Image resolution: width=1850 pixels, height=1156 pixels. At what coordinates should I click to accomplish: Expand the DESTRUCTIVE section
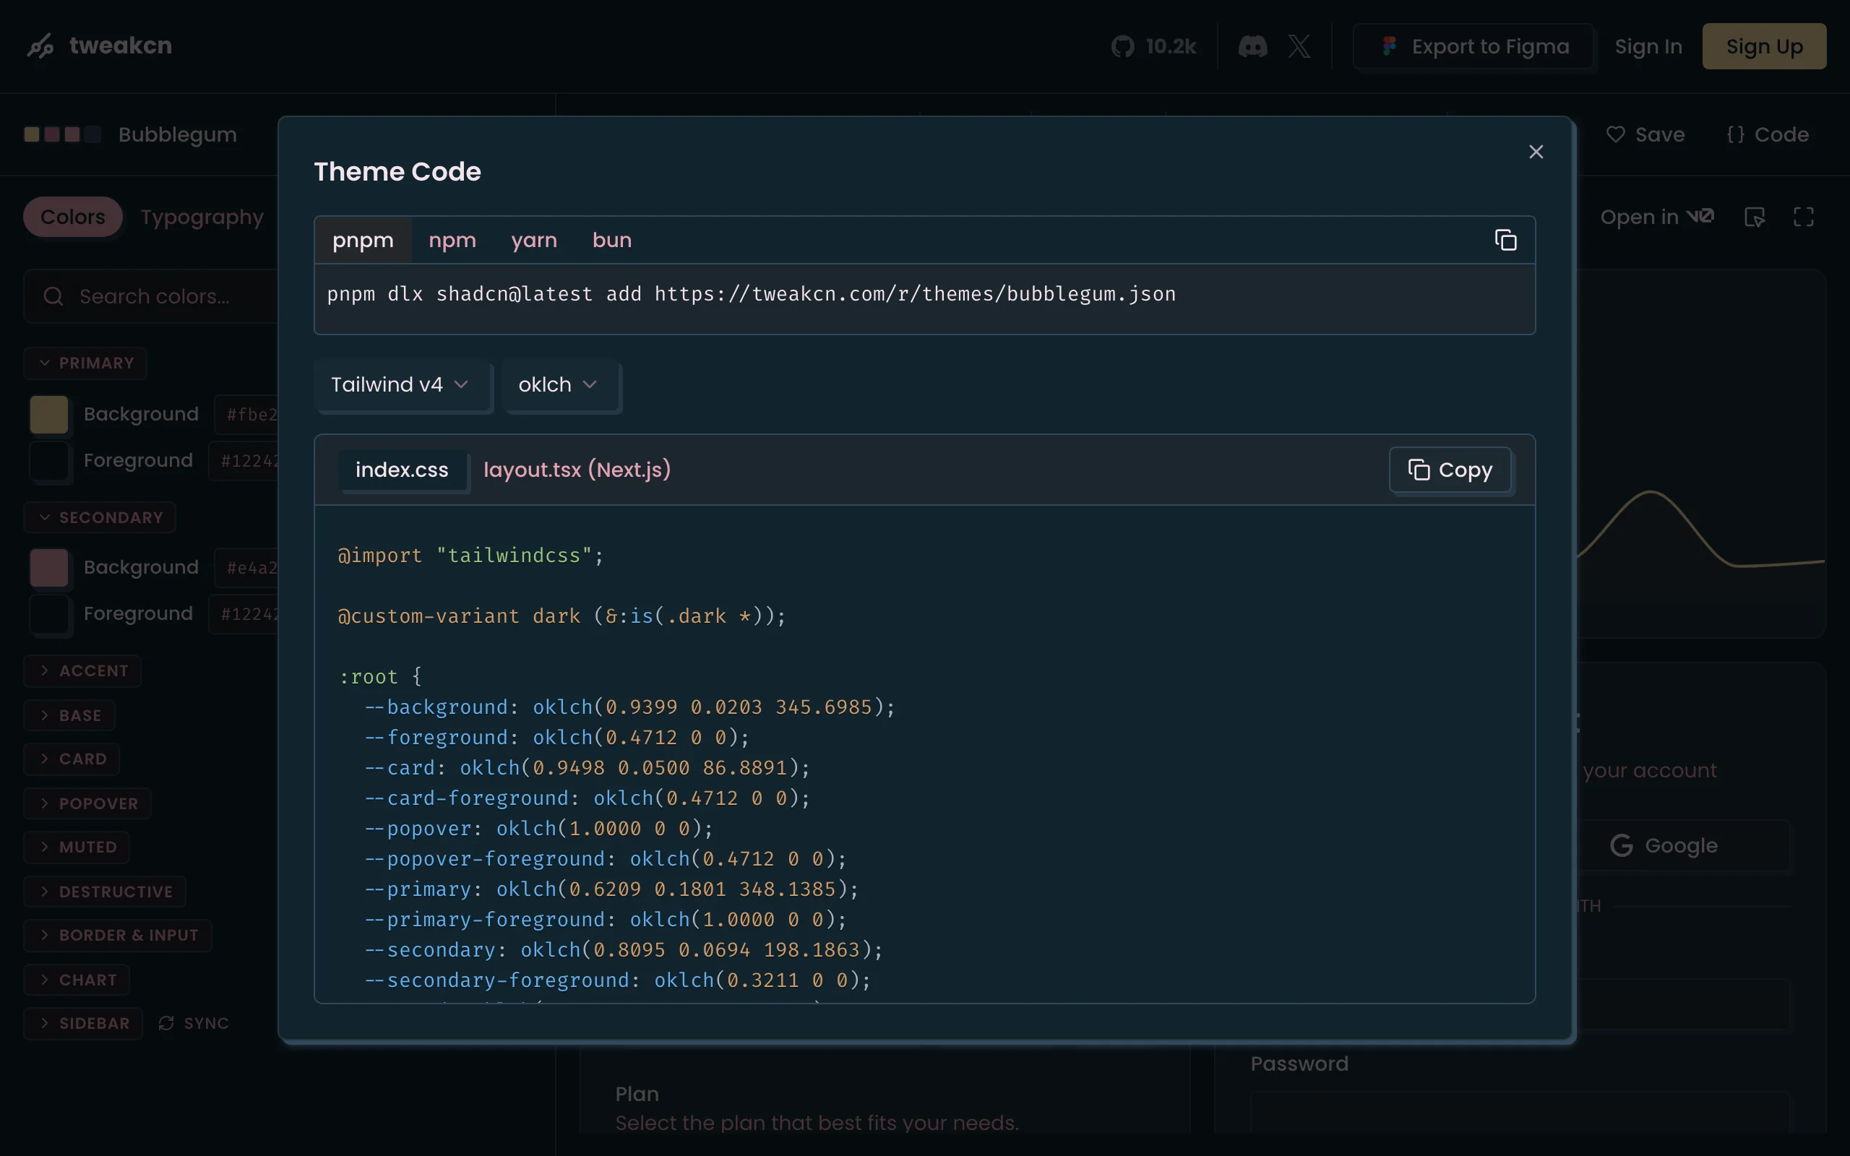(x=105, y=892)
